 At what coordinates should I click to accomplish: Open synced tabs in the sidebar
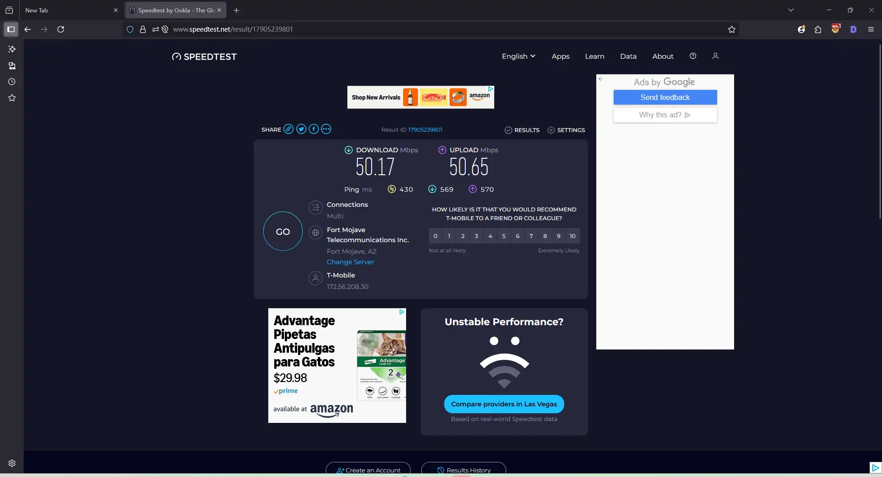click(x=12, y=66)
